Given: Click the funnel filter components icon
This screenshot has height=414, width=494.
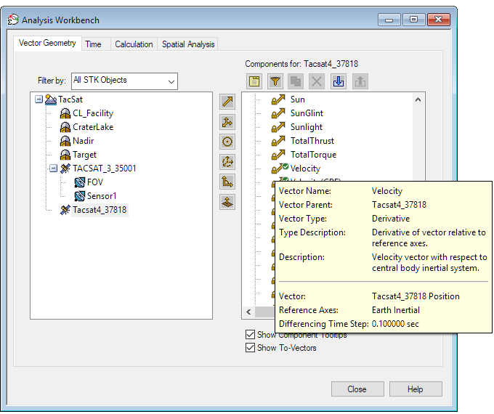Looking at the screenshot, I should tap(275, 81).
